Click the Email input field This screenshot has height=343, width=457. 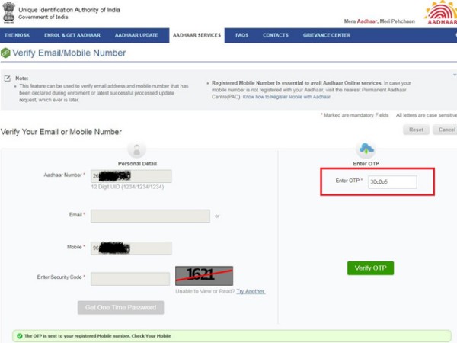[x=150, y=216]
